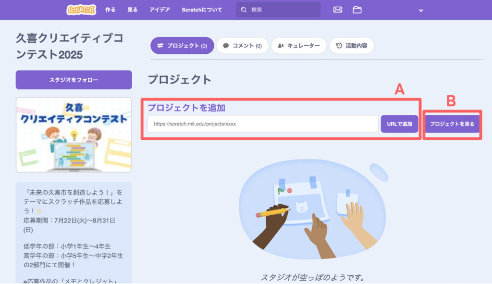This screenshot has height=284, width=492.
Task: Switch to the 活動内容 tab
Action: 351,46
